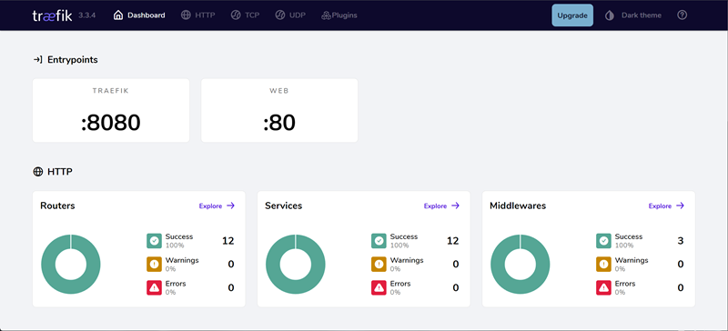Click the UDP icon in navbar
Viewport: 728px width, 331px height.
pos(279,15)
